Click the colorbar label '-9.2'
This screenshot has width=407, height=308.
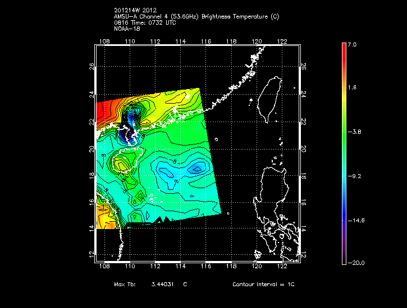(x=354, y=176)
